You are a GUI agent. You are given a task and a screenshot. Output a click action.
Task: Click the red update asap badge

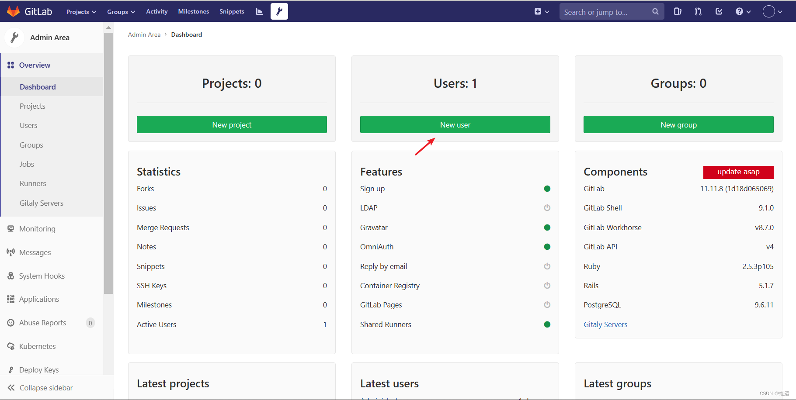[x=738, y=172]
